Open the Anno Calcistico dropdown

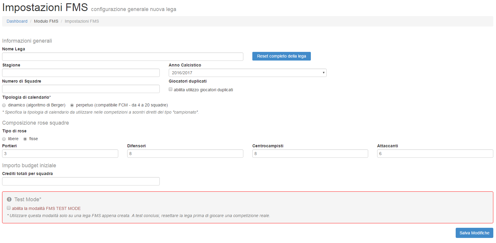tap(247, 73)
